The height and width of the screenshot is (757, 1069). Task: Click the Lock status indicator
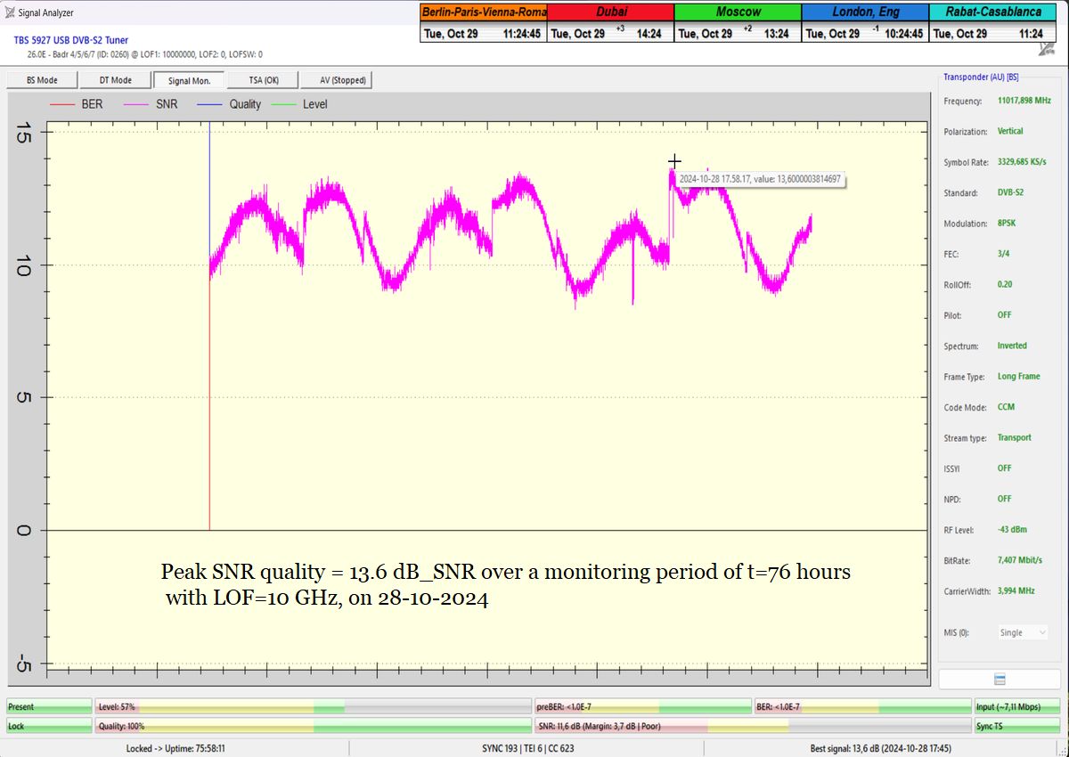[x=48, y=726]
